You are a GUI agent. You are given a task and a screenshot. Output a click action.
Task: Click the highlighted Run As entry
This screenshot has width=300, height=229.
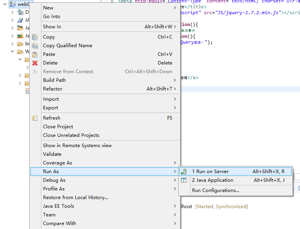pos(105,172)
